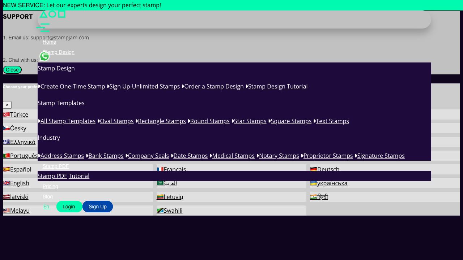Expand the Stamp PDF nav item

tap(56, 166)
